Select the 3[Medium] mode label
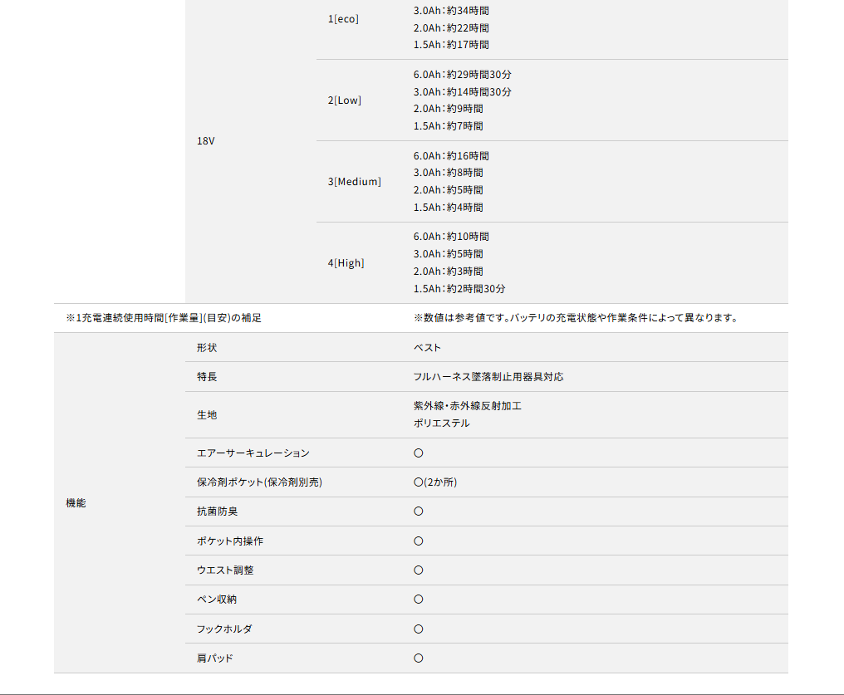 (x=354, y=182)
